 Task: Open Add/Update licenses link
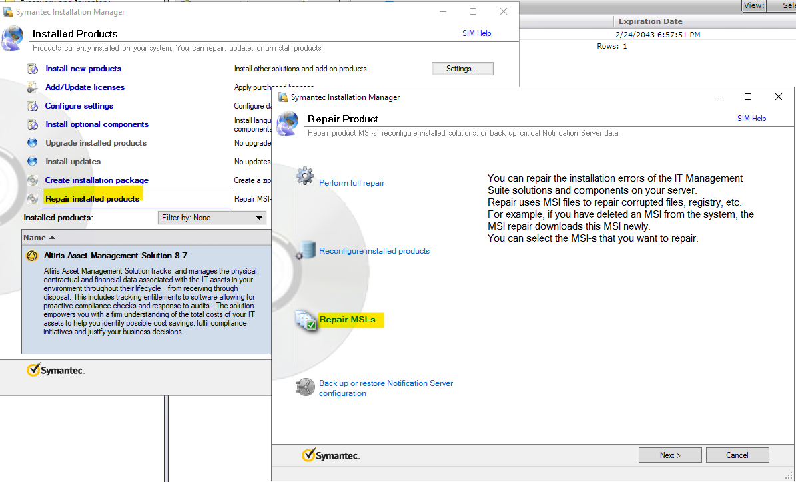coord(85,87)
